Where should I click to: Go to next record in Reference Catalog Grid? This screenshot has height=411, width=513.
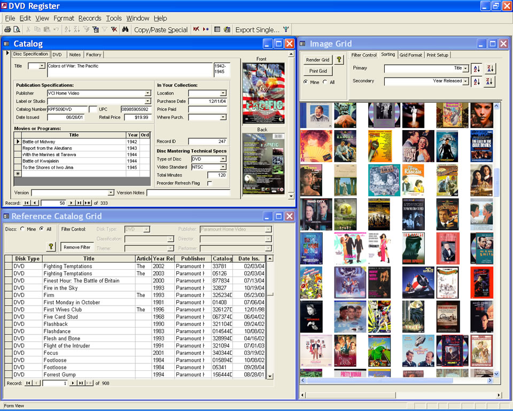73,383
